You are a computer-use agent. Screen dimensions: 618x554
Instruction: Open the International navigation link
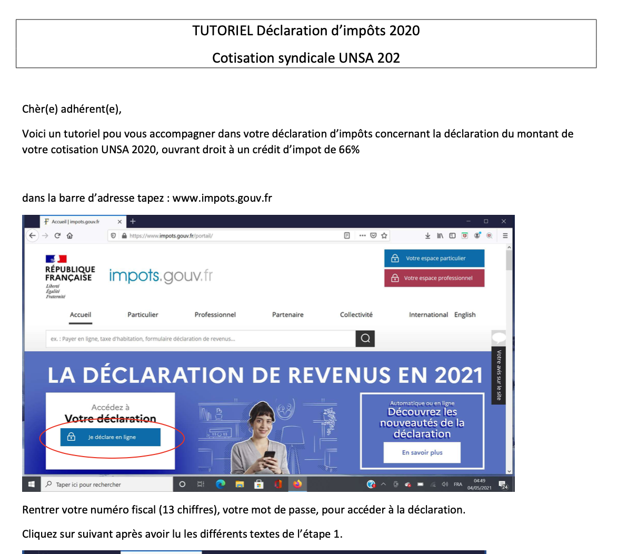(x=428, y=315)
